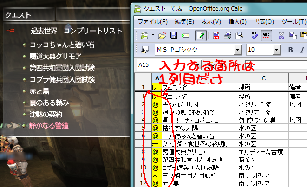Click the Copy icon in toolbar
Viewport: 307px width, 187px height.
pos(293,35)
